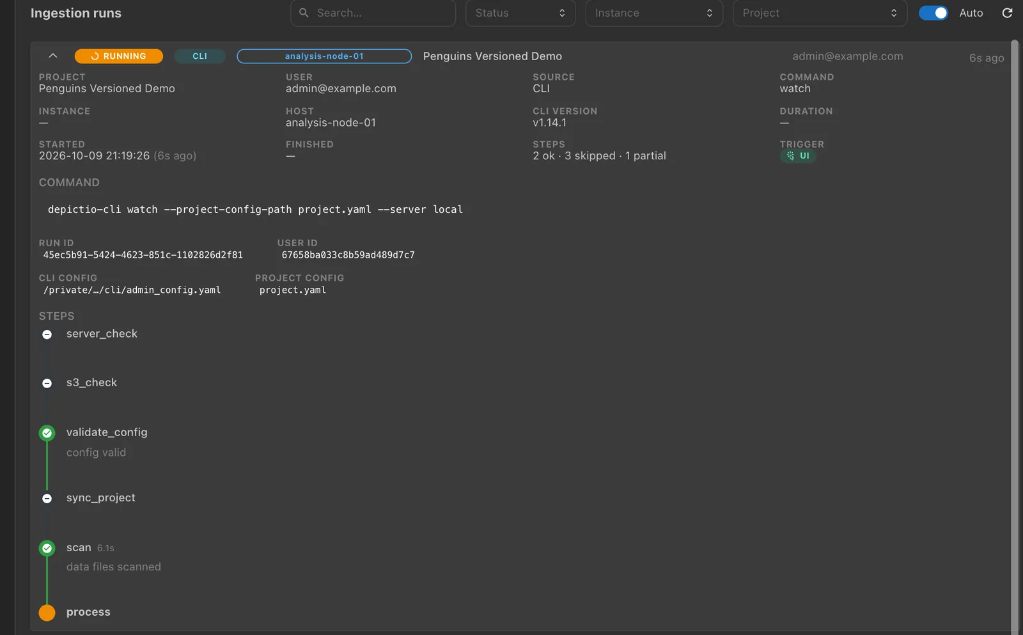Click the 'data files scanned' step message

pyautogui.click(x=114, y=567)
